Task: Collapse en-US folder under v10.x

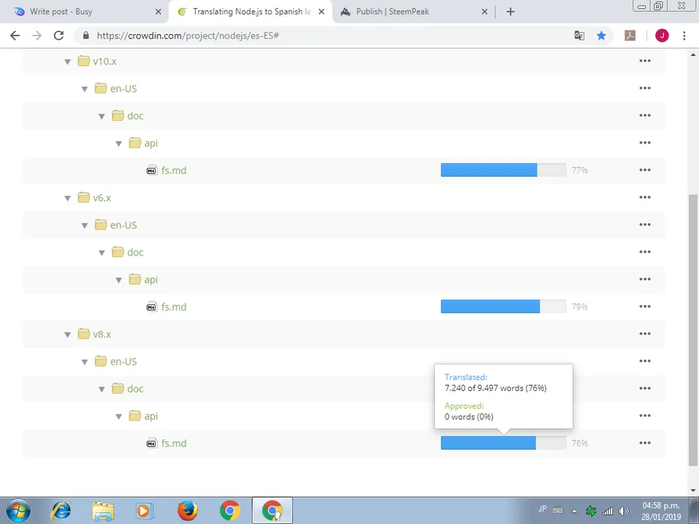Action: tap(84, 89)
